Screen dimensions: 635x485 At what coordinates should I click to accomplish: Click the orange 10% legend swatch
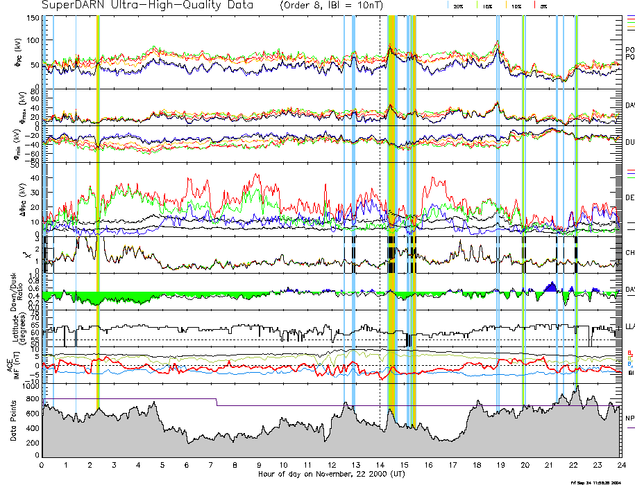pos(506,6)
